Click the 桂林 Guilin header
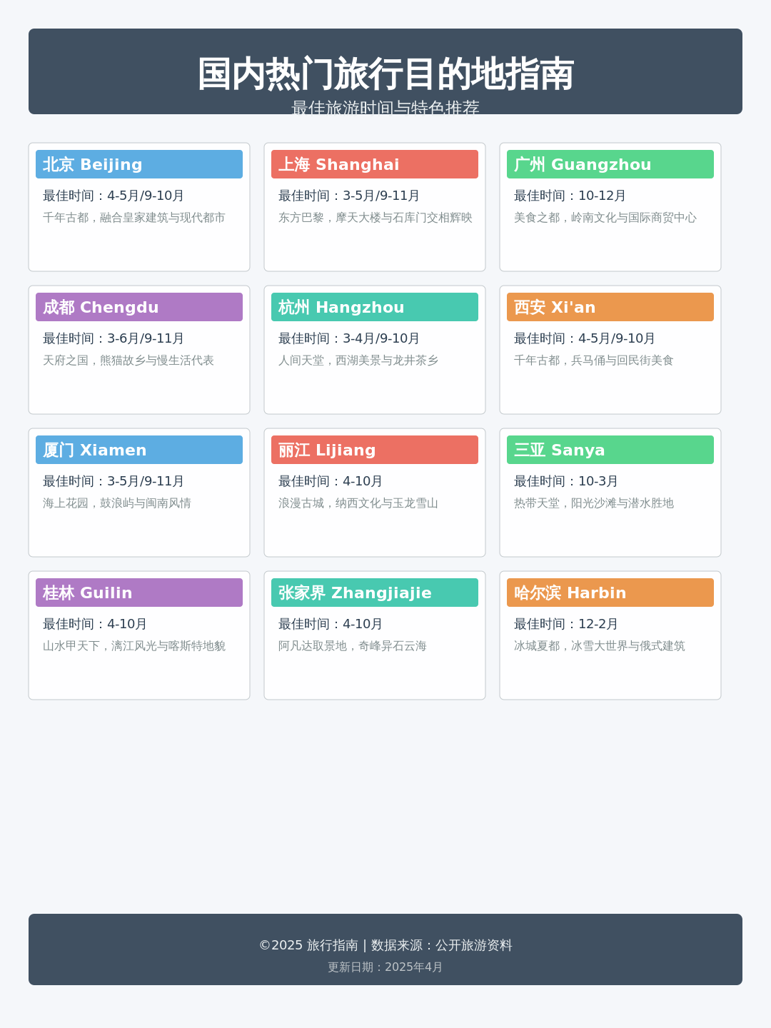This screenshot has height=1028, width=771. point(139,593)
